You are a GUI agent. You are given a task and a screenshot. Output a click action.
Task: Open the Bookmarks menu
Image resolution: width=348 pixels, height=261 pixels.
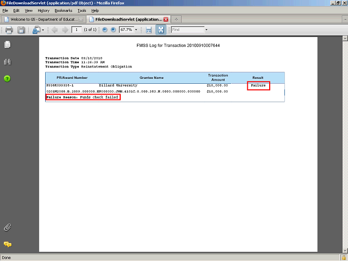coord(64,11)
